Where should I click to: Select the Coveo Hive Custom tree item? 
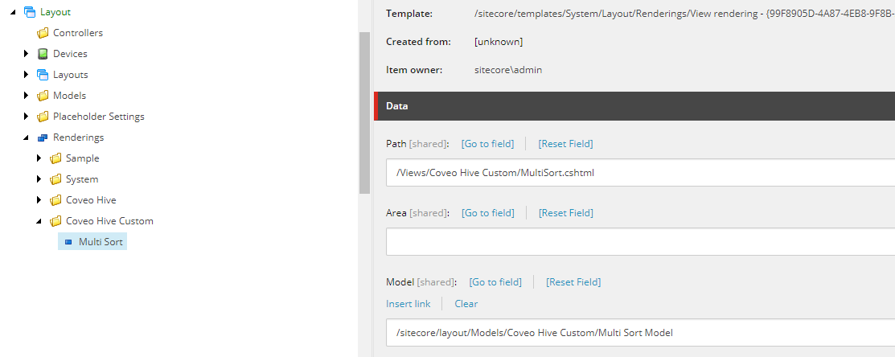pos(109,220)
